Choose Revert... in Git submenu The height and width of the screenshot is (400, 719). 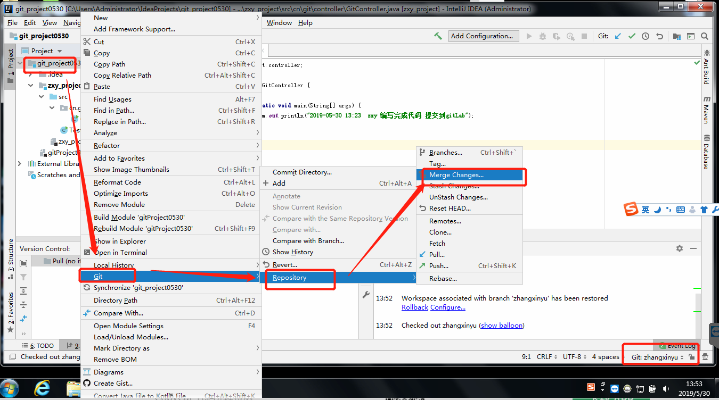pyautogui.click(x=338, y=264)
